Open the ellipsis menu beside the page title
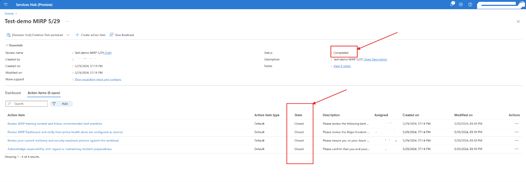Viewport: 526px width, 182px height. pos(67,21)
